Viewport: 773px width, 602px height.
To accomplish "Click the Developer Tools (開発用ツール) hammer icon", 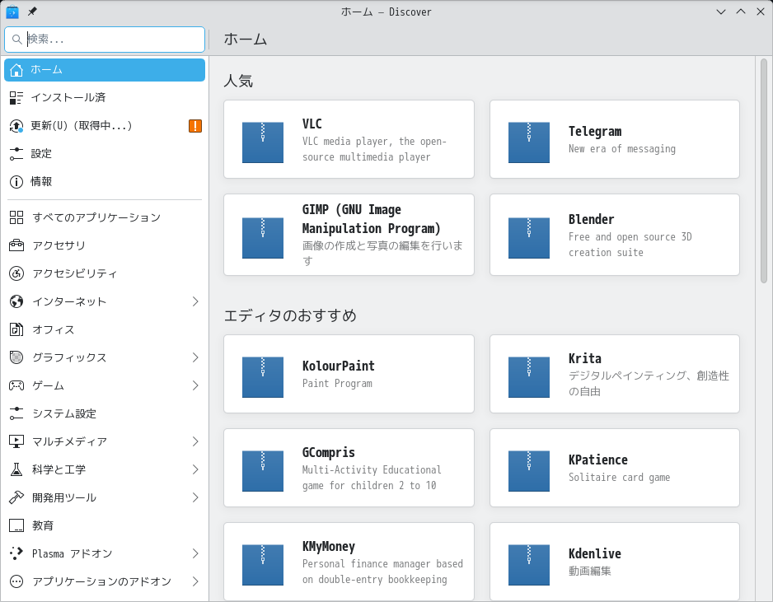I will tap(16, 497).
